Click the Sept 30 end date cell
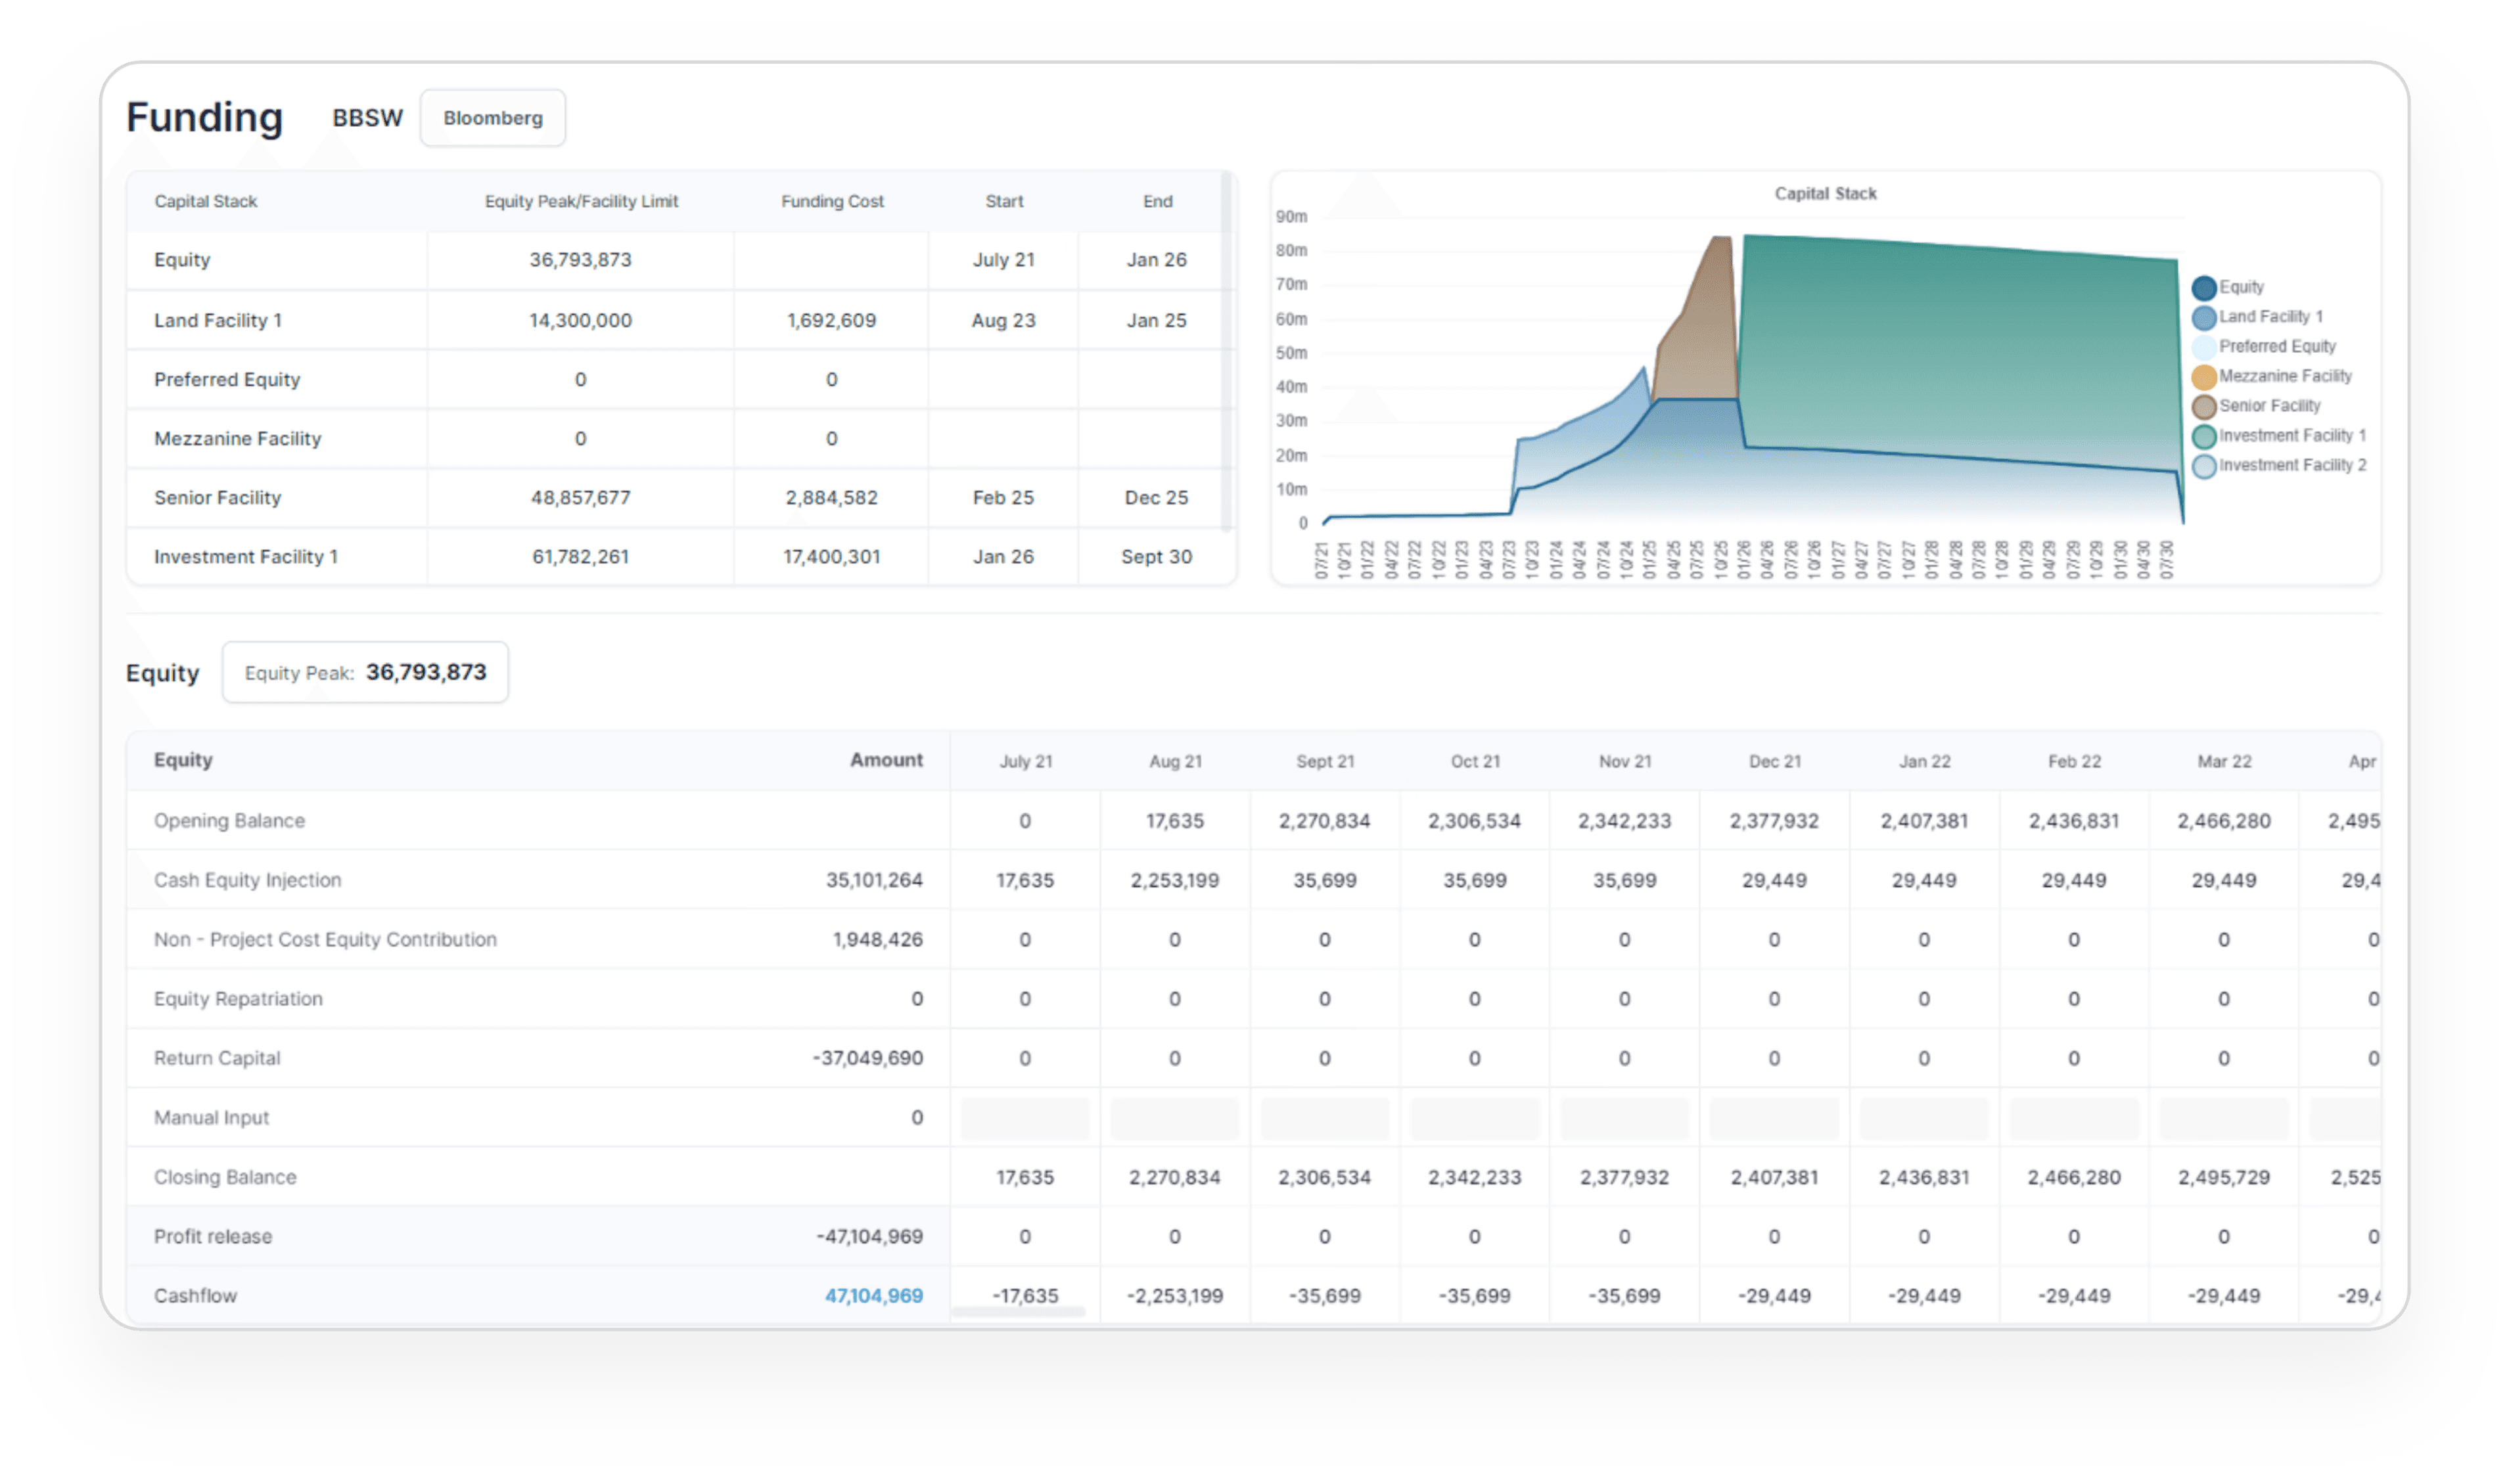Screen dimensions: 2509x1484 click(x=1157, y=556)
